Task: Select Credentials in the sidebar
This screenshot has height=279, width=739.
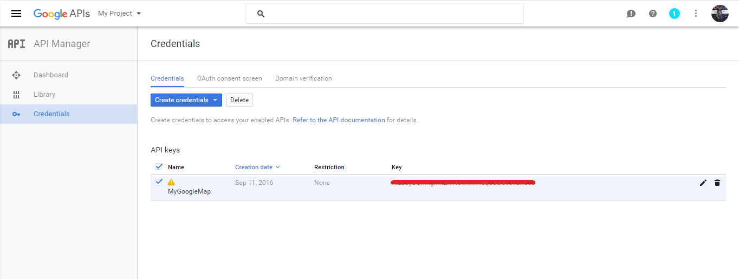Action: [68, 114]
